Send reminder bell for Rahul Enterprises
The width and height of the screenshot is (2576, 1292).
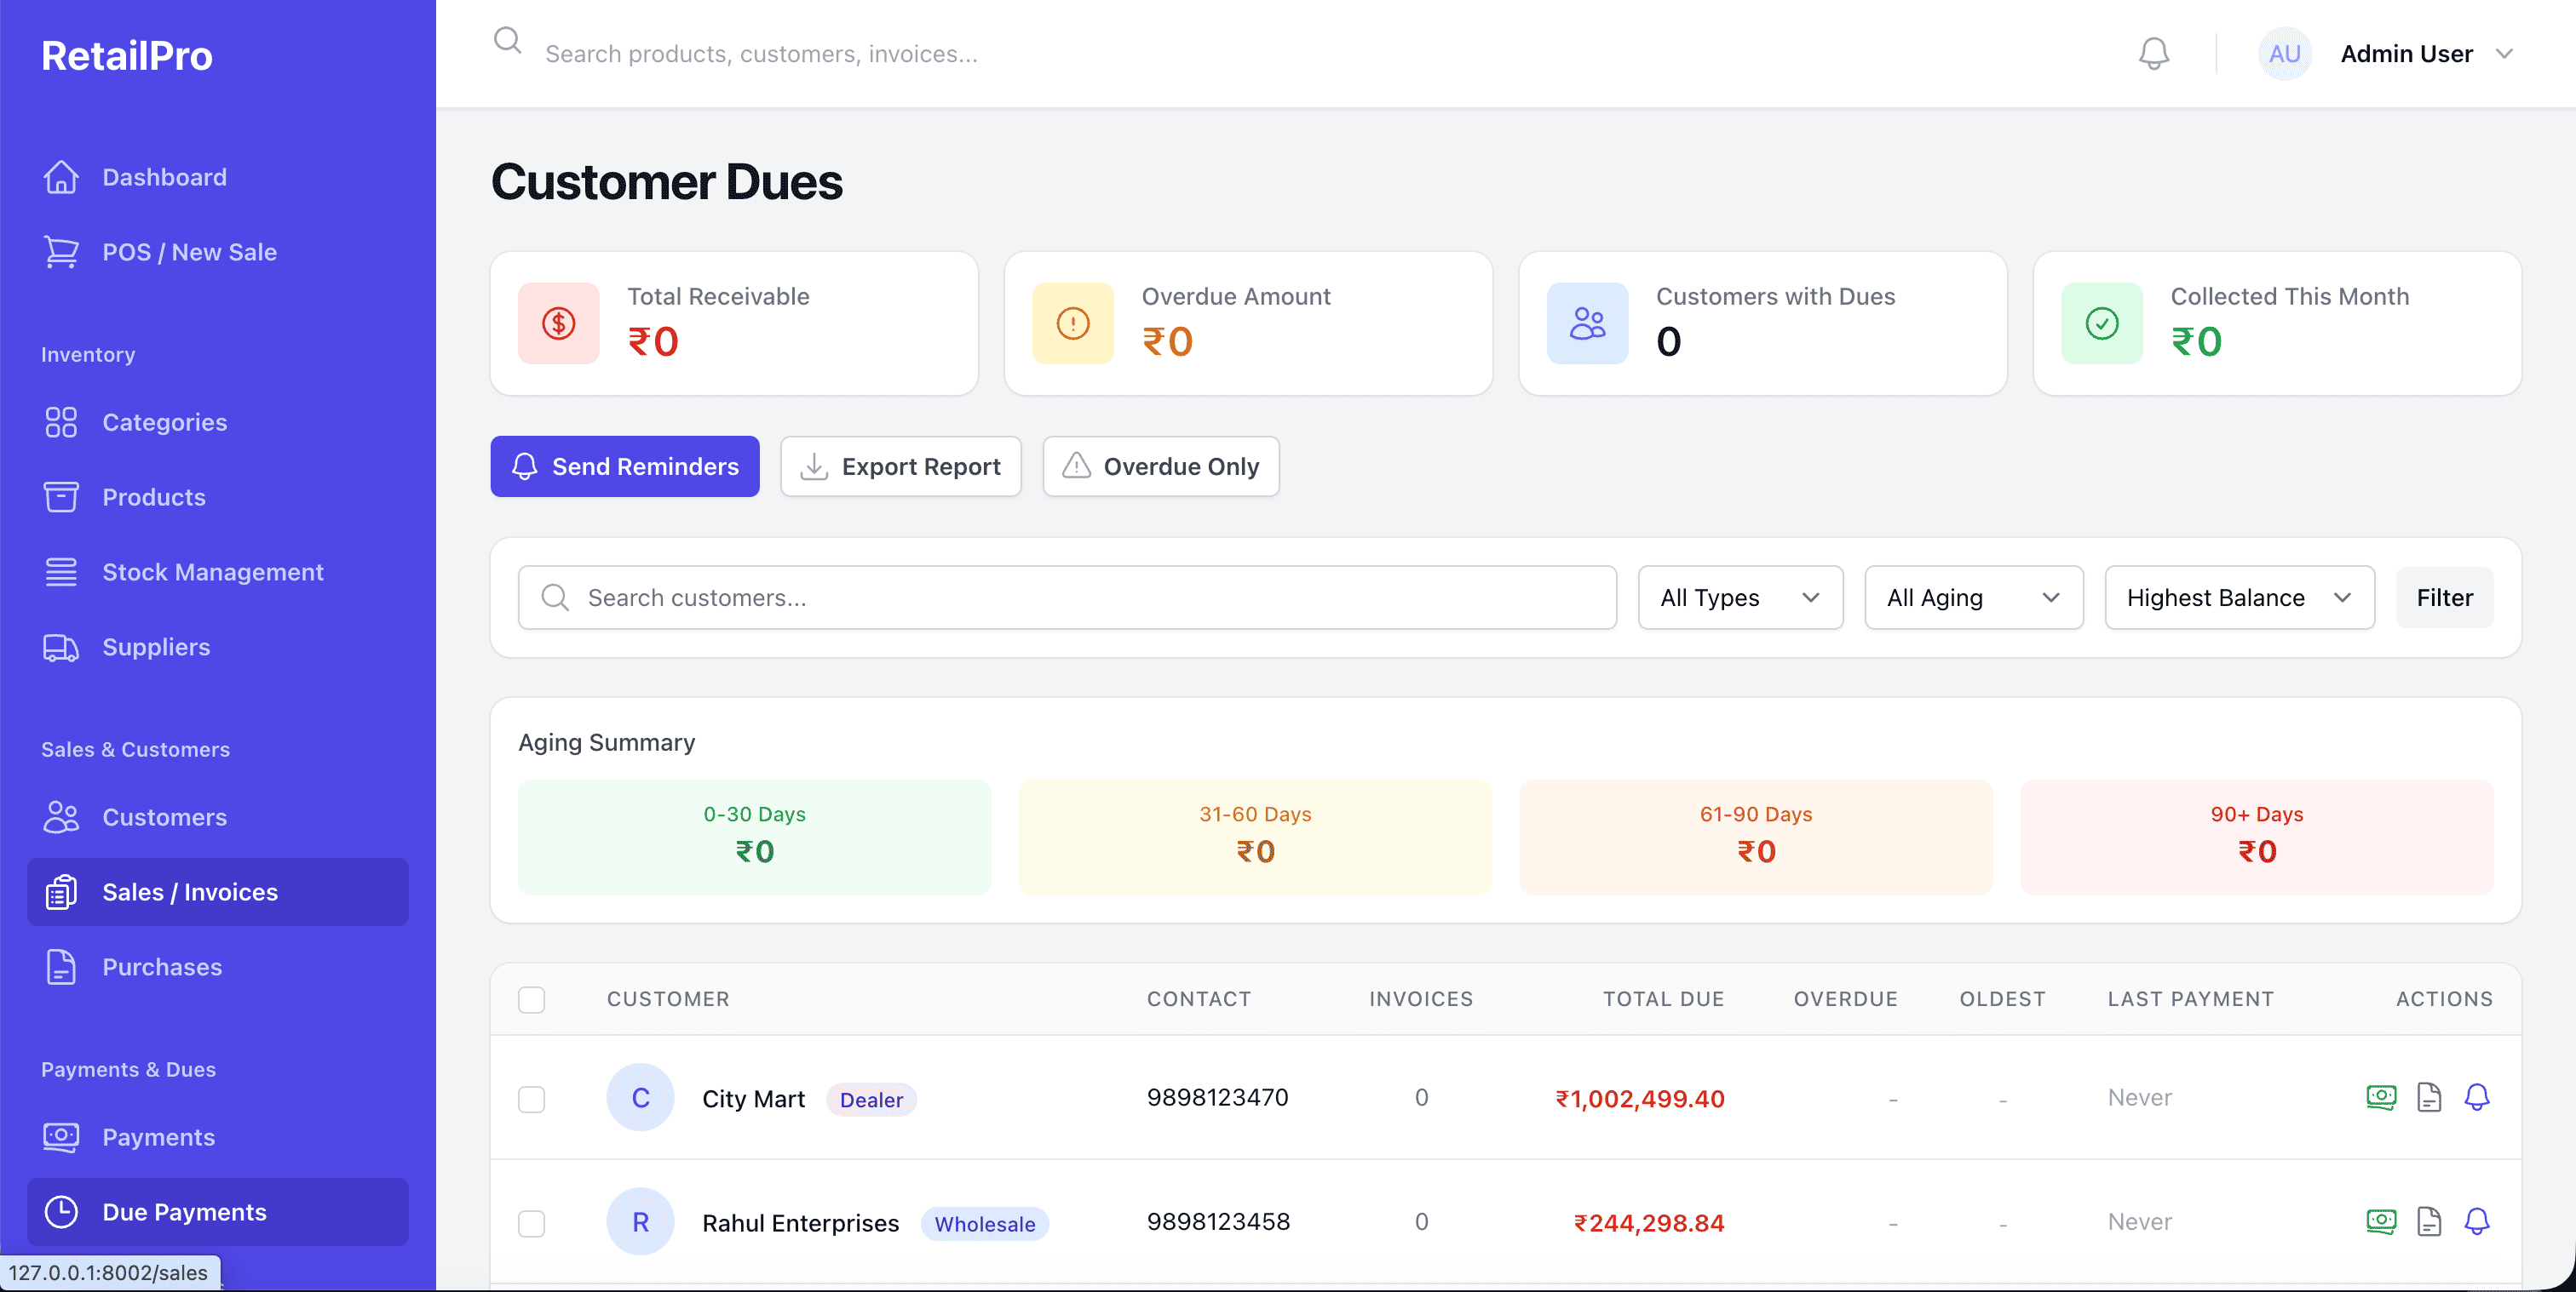[2476, 1221]
